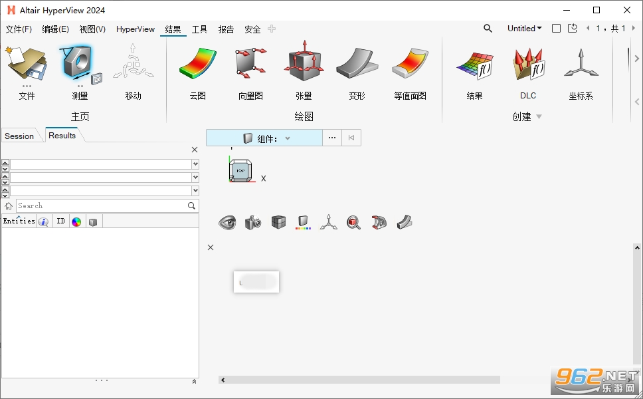Click the horizontal scrollbar at bottom
The image size is (643, 399).
(x=363, y=380)
